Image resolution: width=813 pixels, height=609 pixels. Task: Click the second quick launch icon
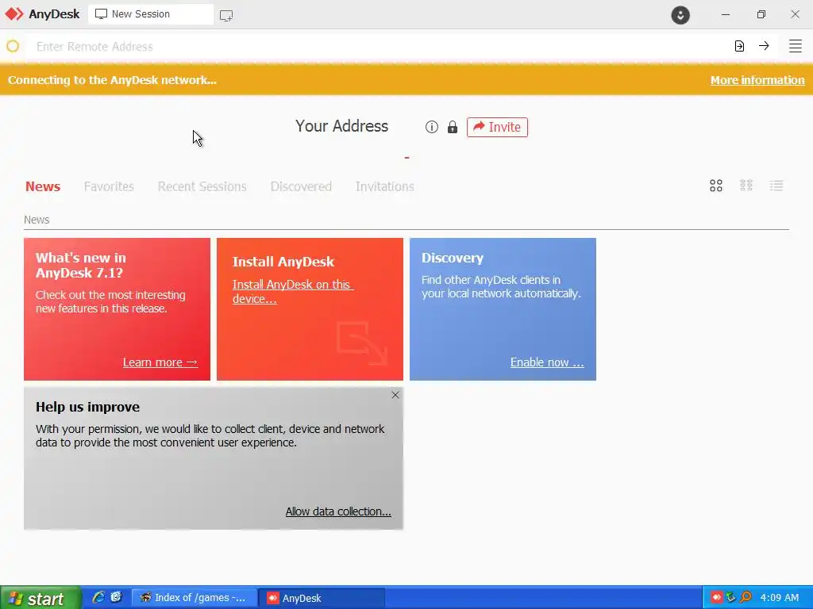point(117,598)
